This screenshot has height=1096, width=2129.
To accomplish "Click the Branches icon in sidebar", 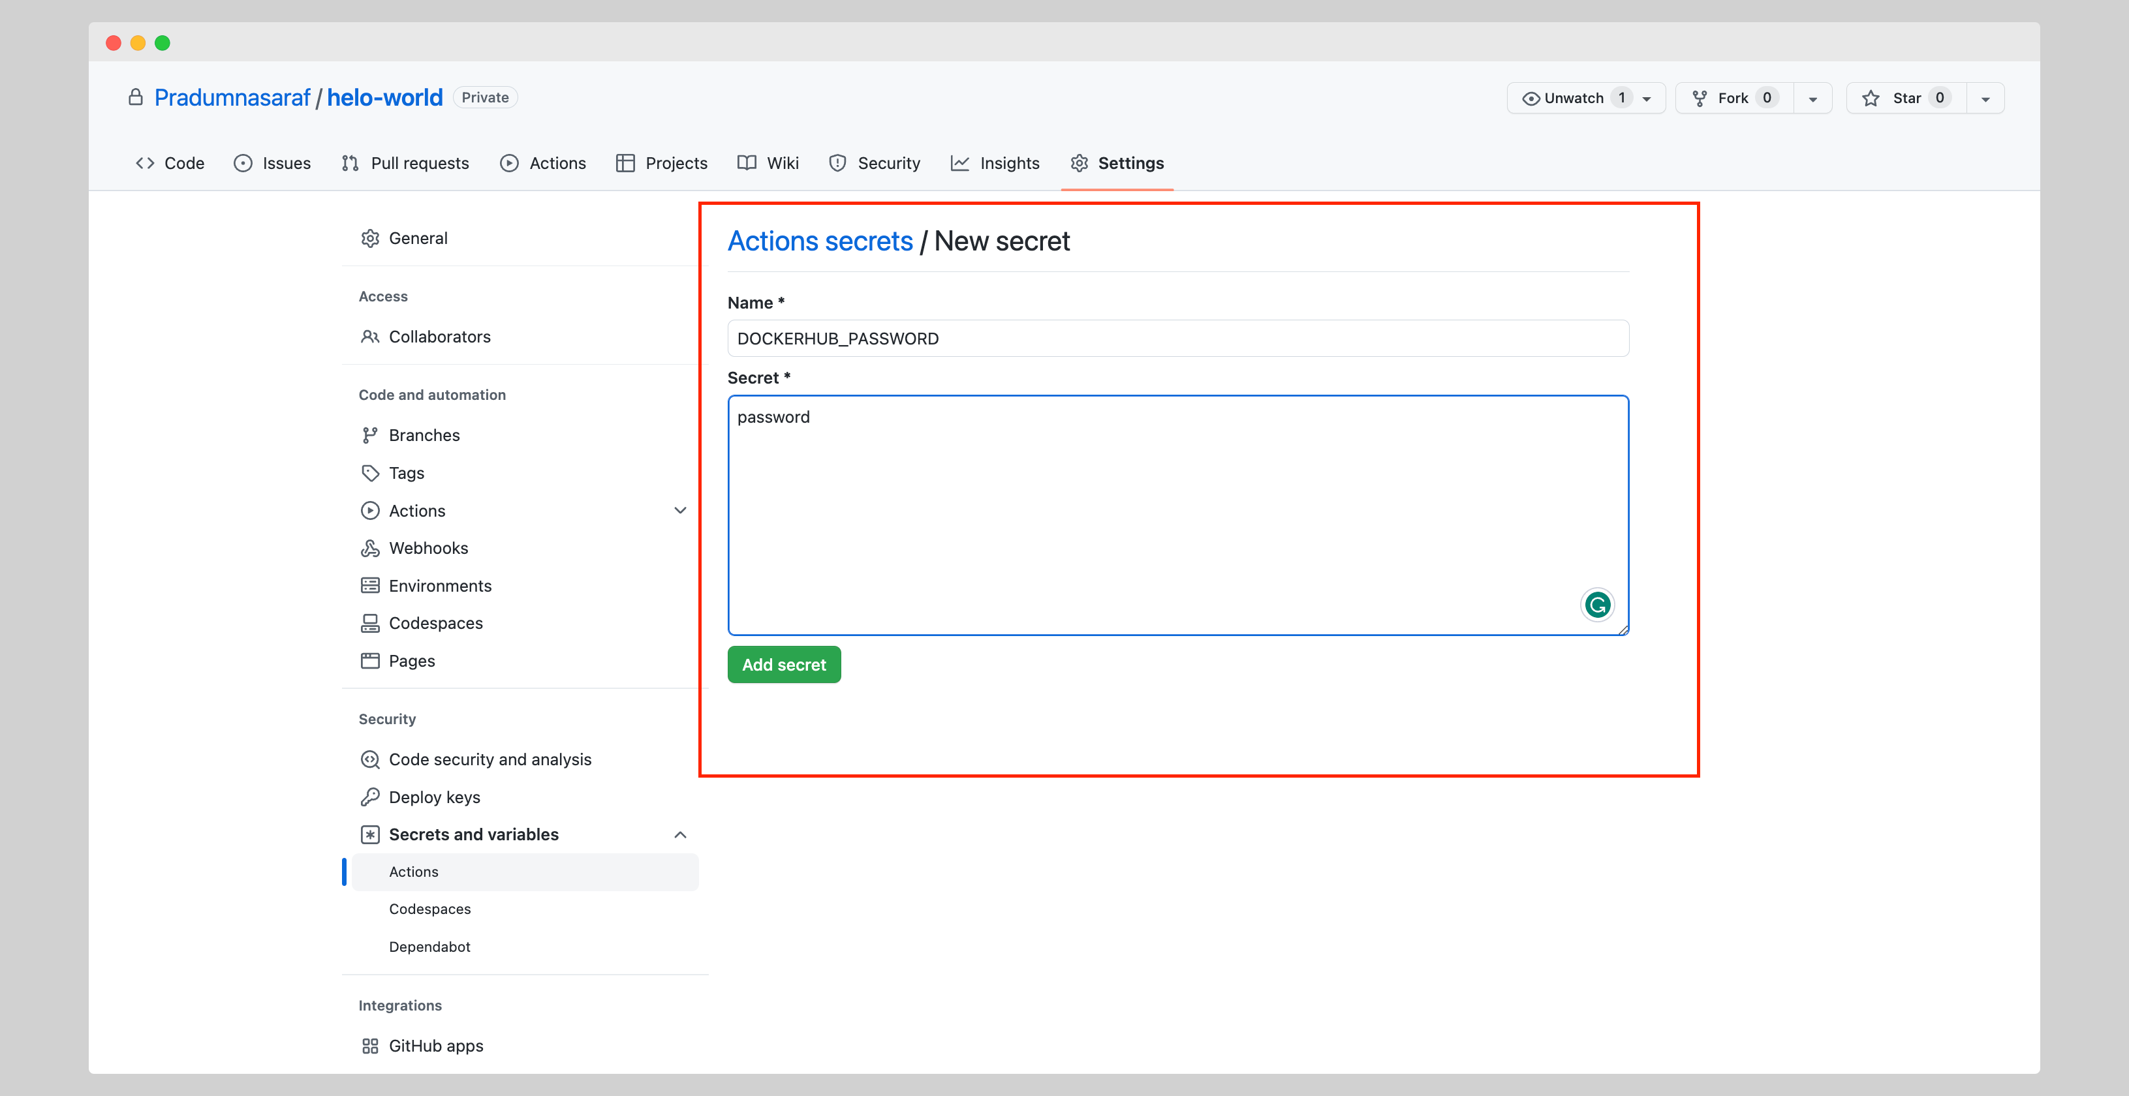I will click(x=369, y=435).
